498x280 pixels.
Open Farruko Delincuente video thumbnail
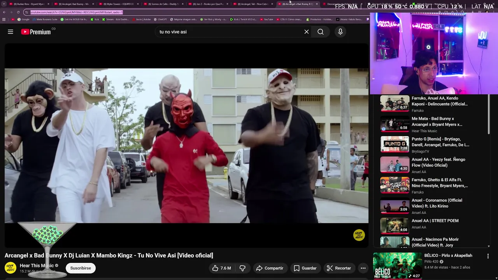pyautogui.click(x=395, y=103)
